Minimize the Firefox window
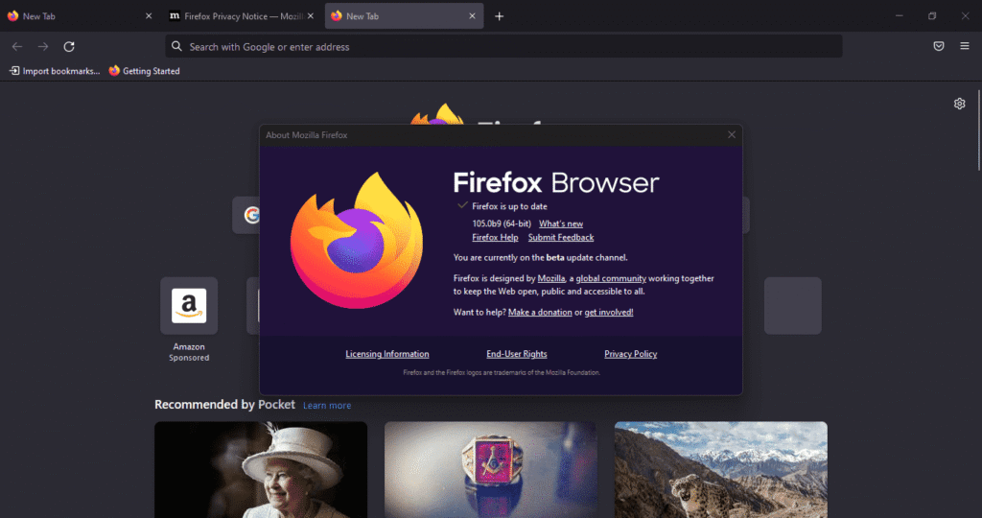 tap(900, 16)
